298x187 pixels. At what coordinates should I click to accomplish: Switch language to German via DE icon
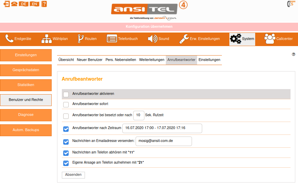[23, 4]
